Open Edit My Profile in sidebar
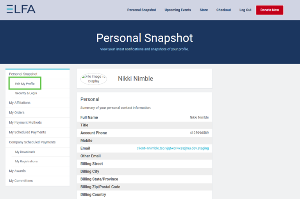 (25, 84)
